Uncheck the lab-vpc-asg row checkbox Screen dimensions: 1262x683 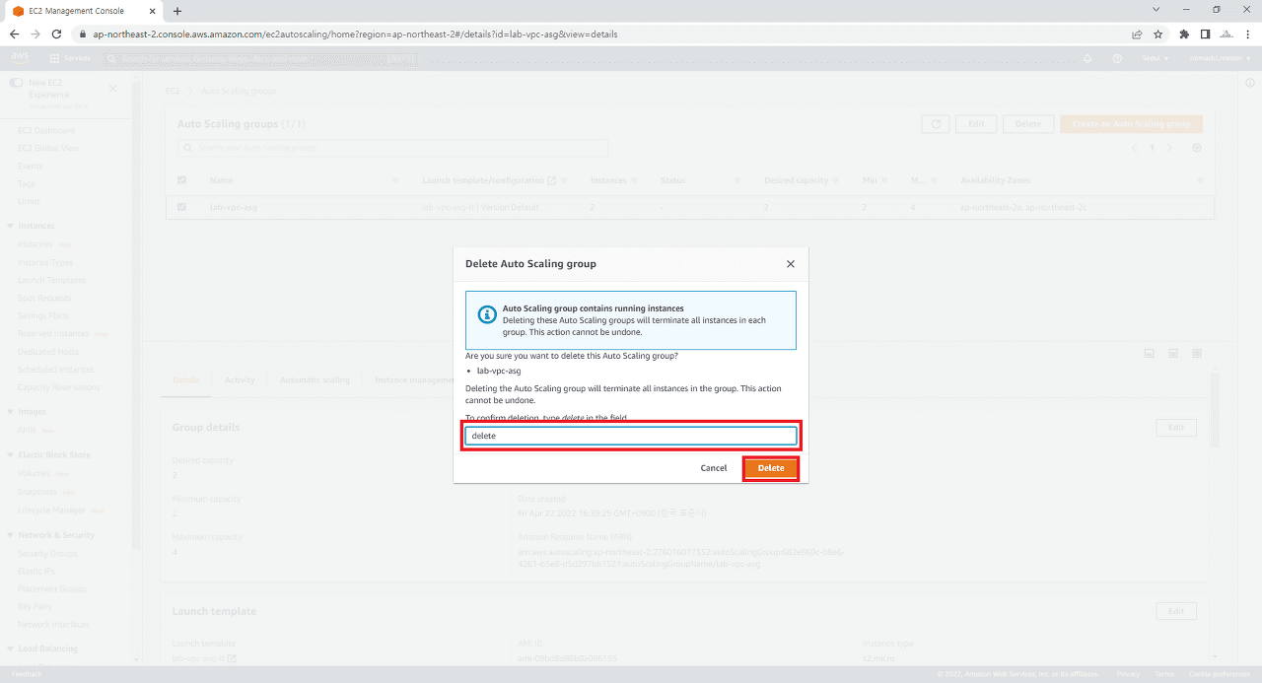180,207
